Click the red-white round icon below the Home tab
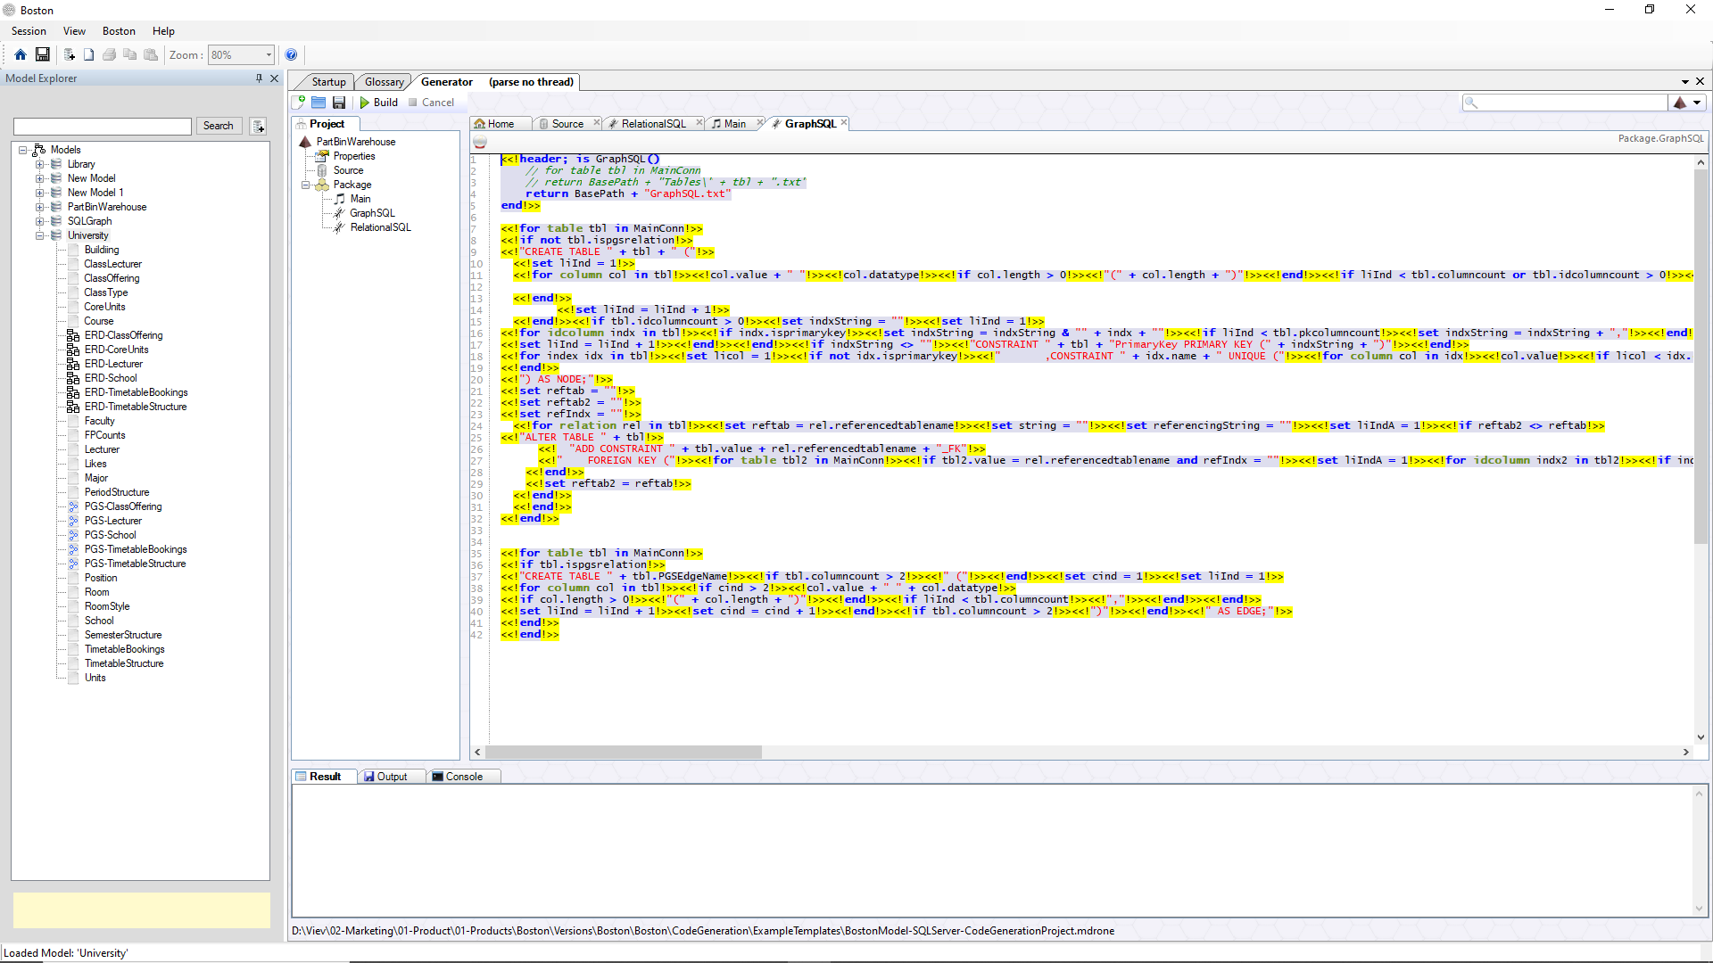The width and height of the screenshot is (1713, 963). (x=480, y=142)
